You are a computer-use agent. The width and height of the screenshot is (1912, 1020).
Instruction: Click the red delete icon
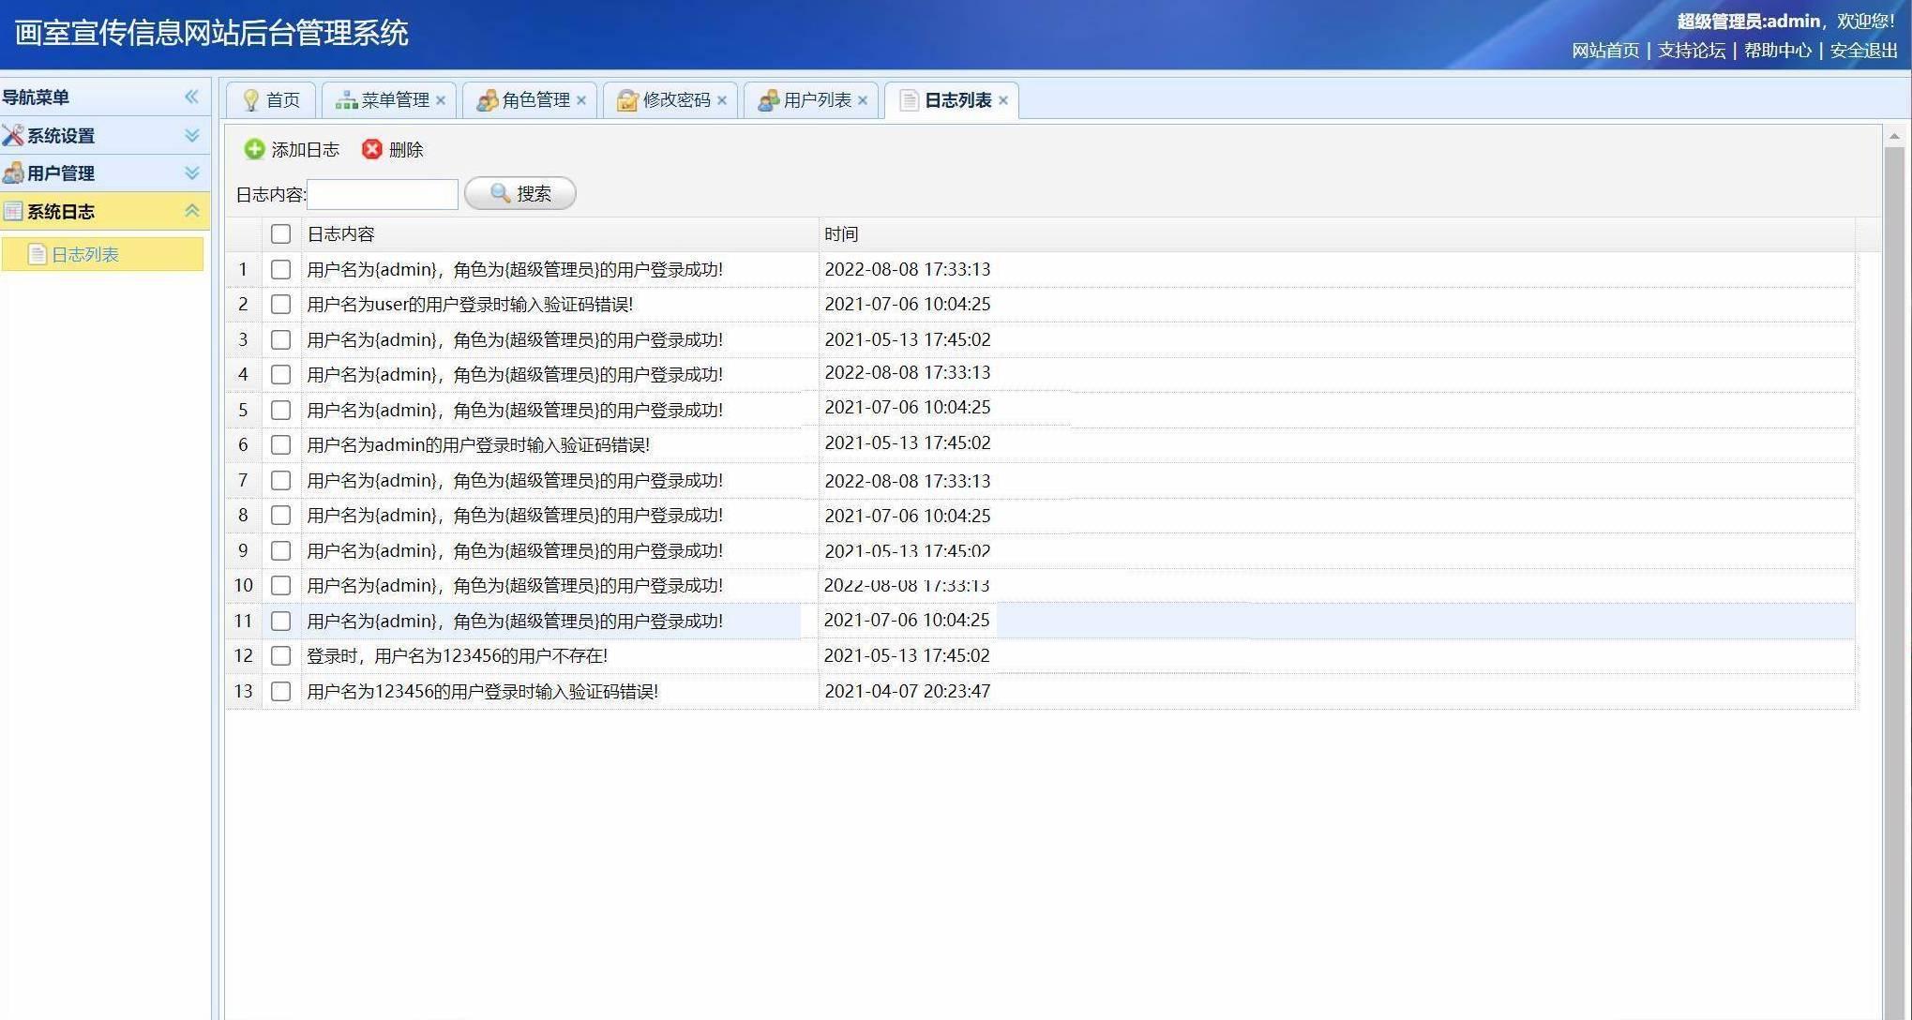pyautogui.click(x=372, y=149)
